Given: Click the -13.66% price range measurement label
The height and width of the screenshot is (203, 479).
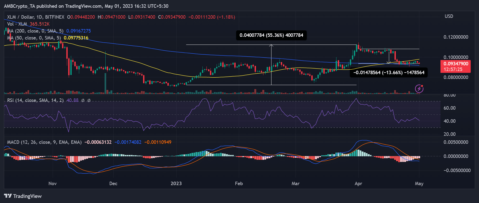Looking at the screenshot, I should tap(389, 73).
